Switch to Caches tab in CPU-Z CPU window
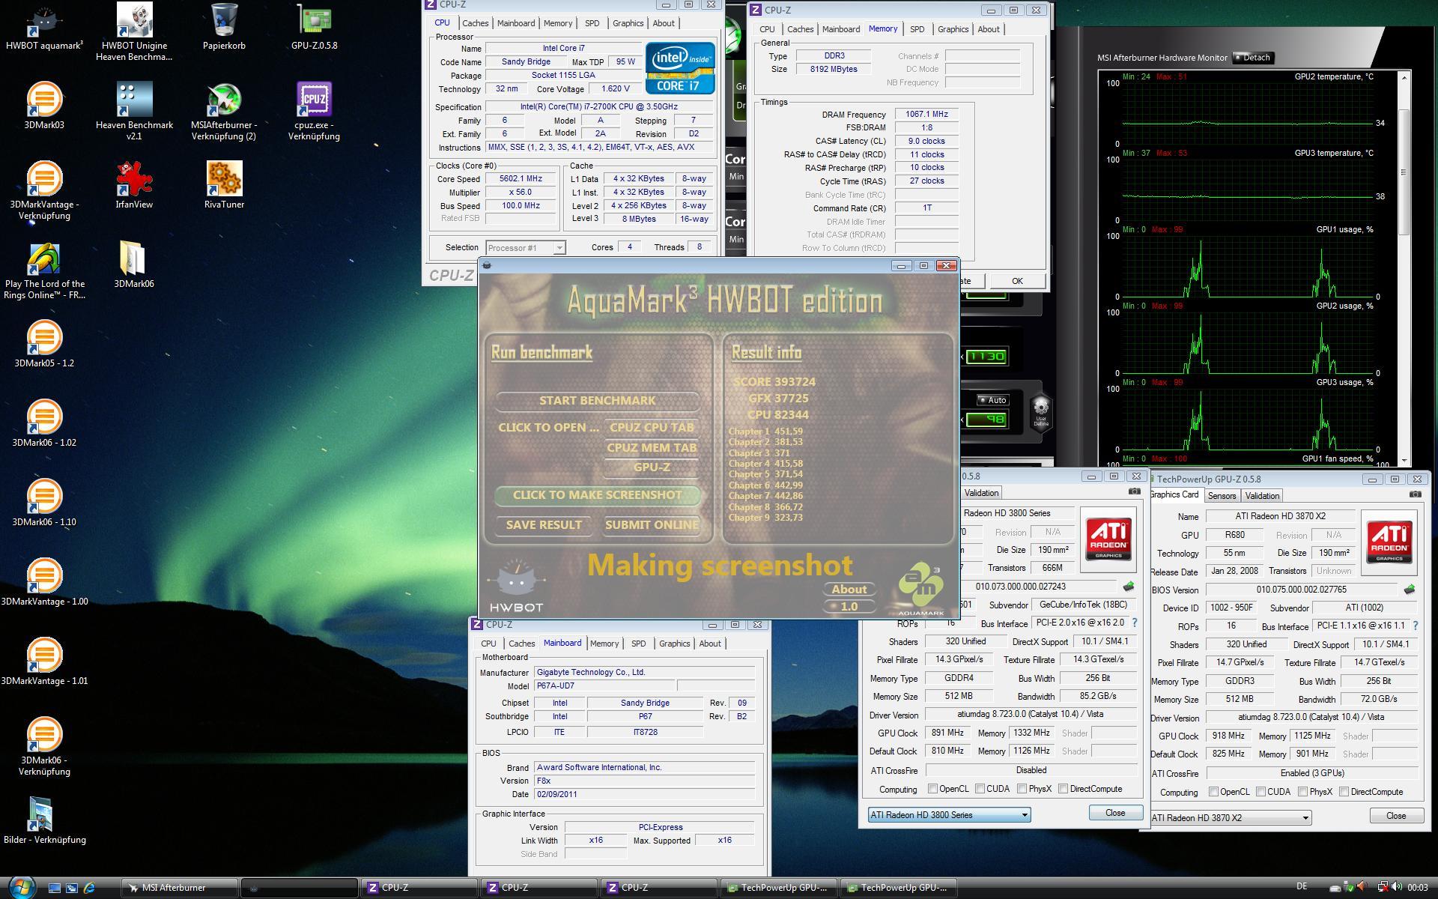1438x899 pixels. coord(475,23)
